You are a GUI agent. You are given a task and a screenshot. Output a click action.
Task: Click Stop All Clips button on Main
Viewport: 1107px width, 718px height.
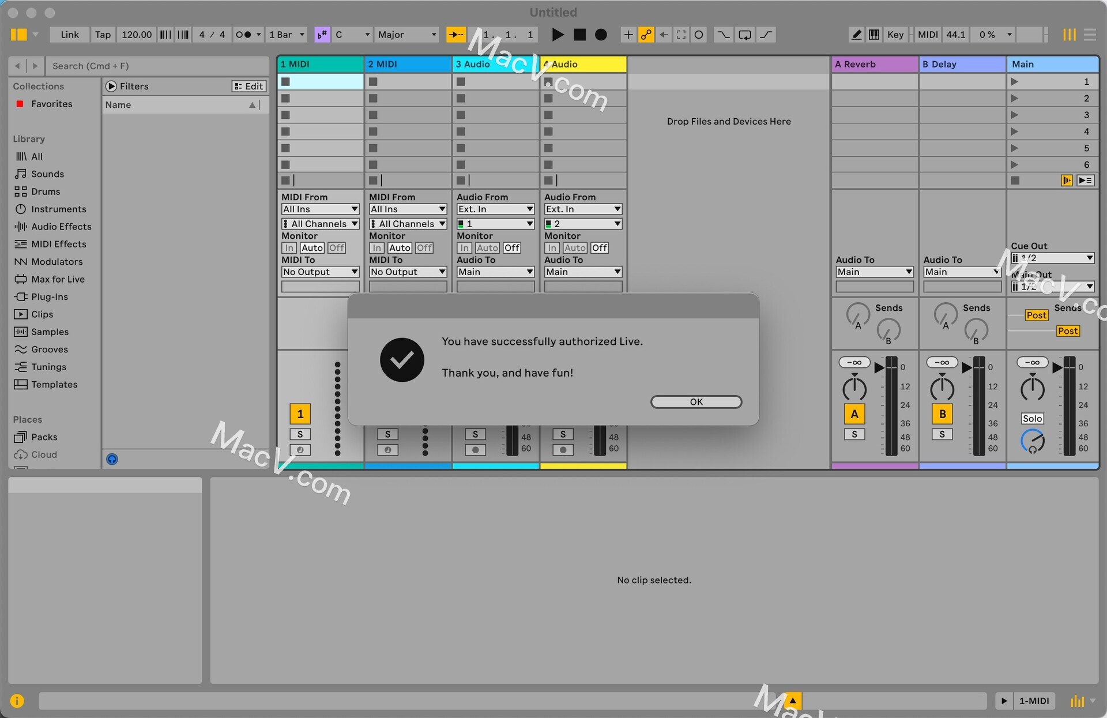pyautogui.click(x=1015, y=181)
